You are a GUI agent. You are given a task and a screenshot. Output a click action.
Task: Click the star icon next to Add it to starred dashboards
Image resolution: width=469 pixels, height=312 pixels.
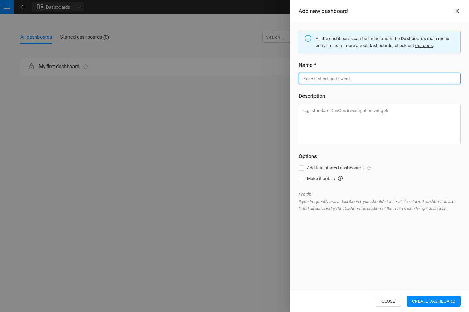tap(369, 168)
